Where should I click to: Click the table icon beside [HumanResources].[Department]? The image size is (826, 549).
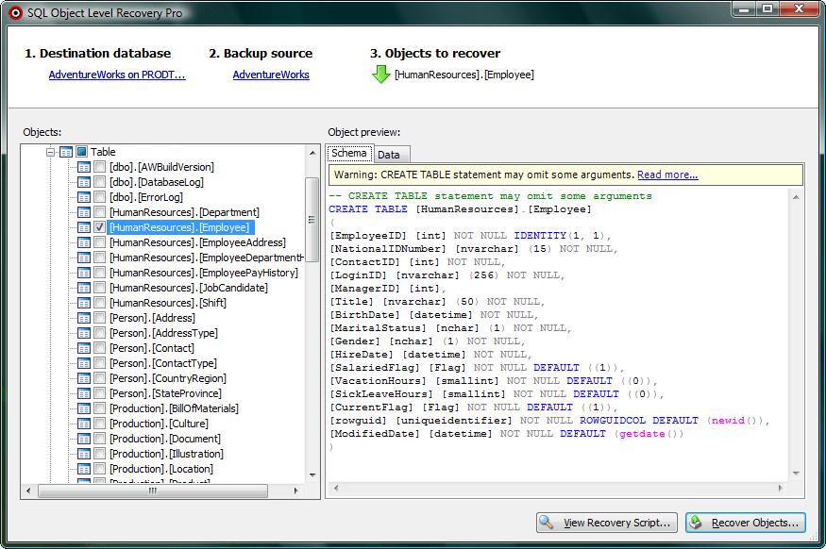pyautogui.click(x=84, y=212)
